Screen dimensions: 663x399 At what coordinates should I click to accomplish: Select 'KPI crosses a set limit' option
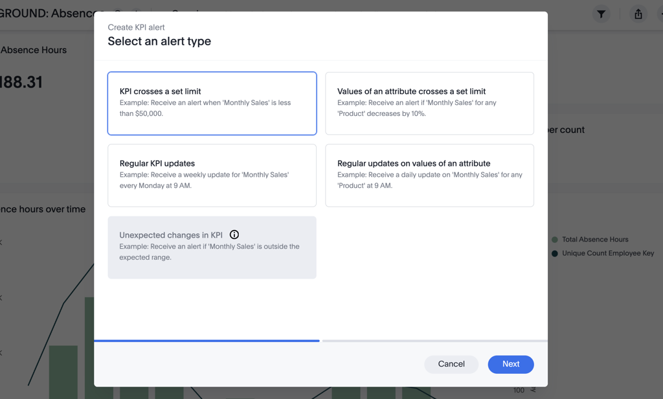coord(212,103)
